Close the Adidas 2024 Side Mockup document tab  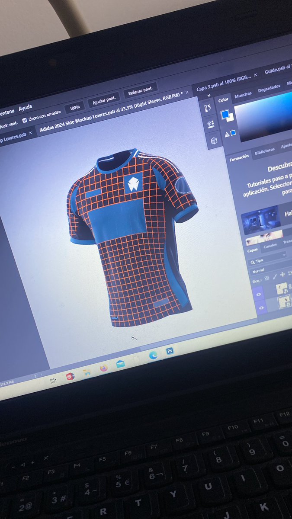point(186,93)
